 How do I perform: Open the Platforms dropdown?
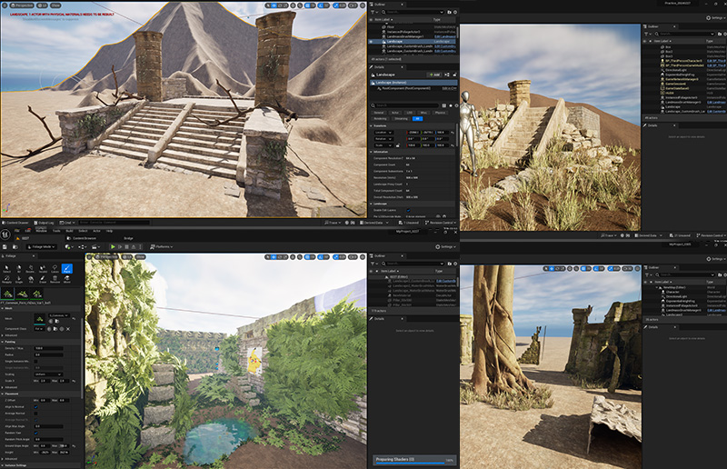click(x=162, y=247)
